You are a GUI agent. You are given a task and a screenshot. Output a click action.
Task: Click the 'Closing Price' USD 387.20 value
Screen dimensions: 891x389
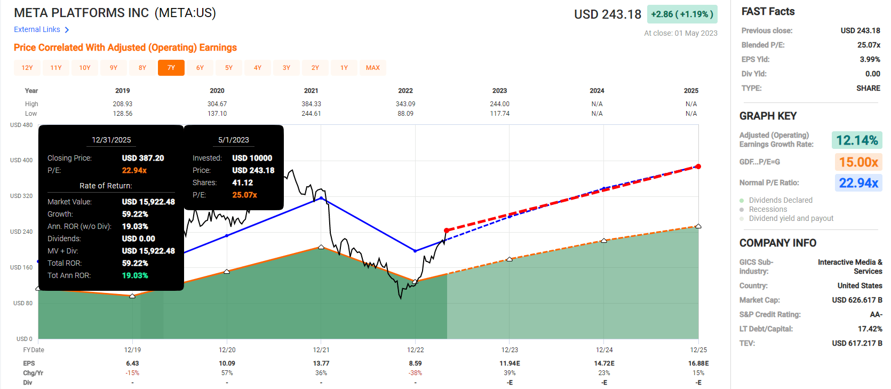[x=143, y=158]
